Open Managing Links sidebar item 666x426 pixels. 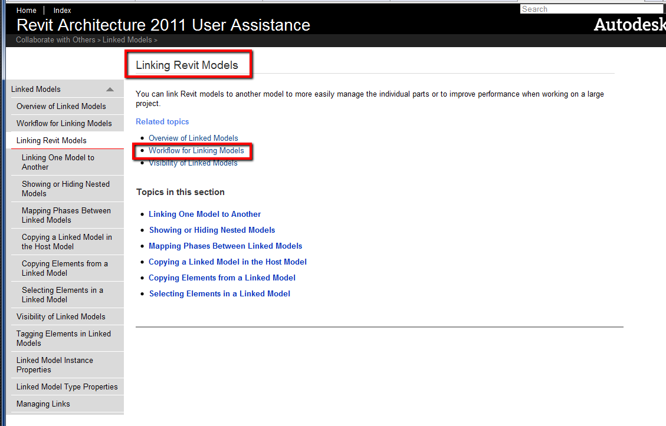43,404
